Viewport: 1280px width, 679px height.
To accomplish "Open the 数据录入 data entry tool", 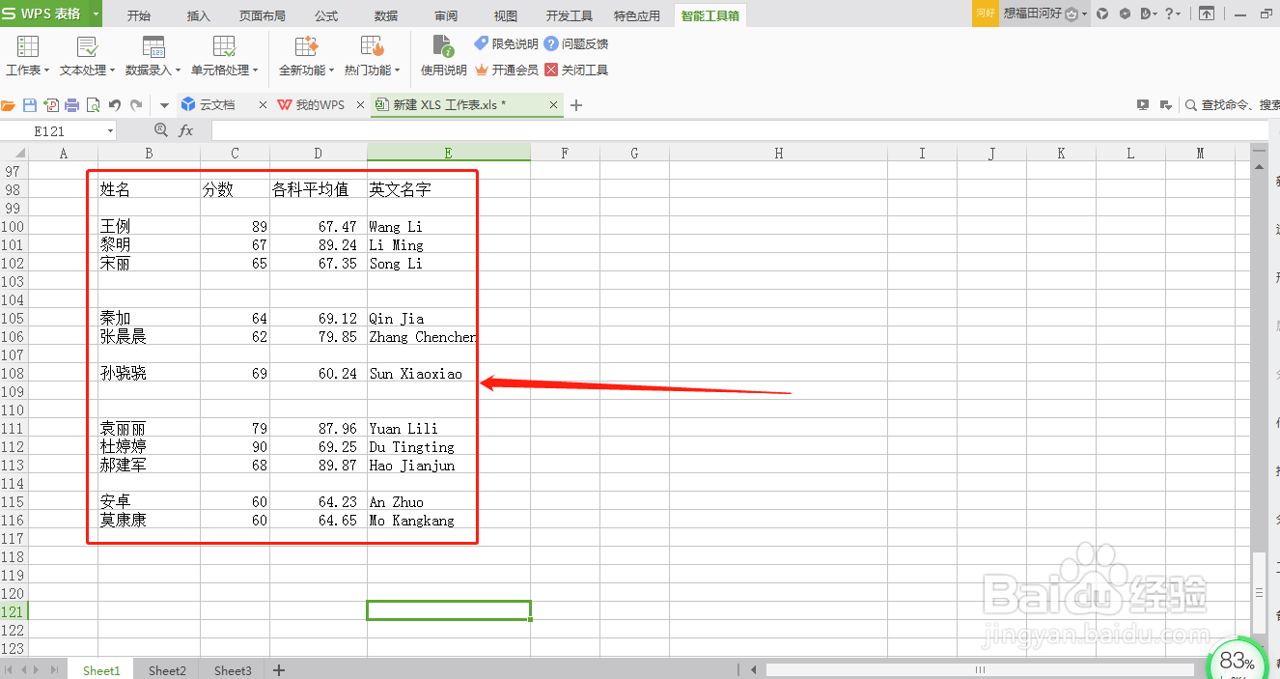I will (x=153, y=46).
